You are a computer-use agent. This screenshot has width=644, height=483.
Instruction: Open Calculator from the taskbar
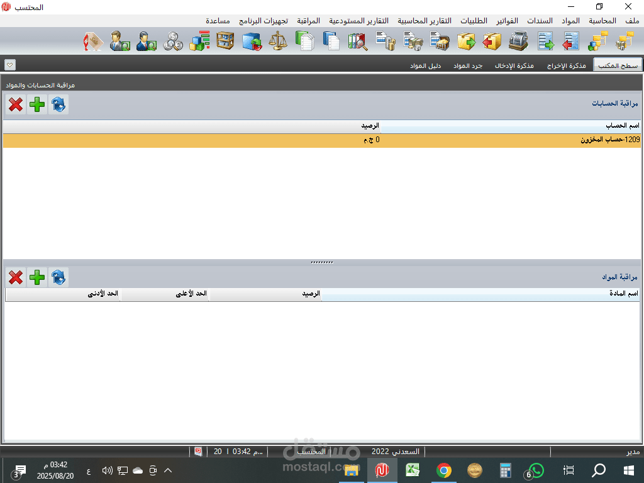click(505, 470)
